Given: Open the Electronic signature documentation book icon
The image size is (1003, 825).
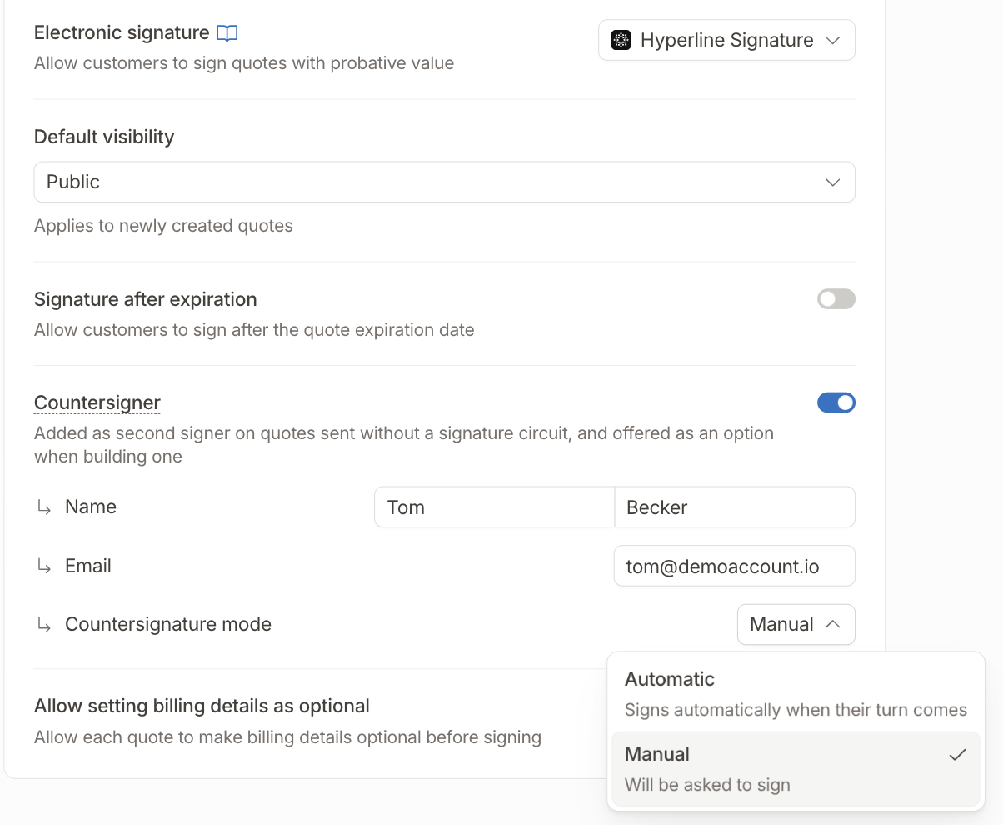Looking at the screenshot, I should click(x=227, y=33).
